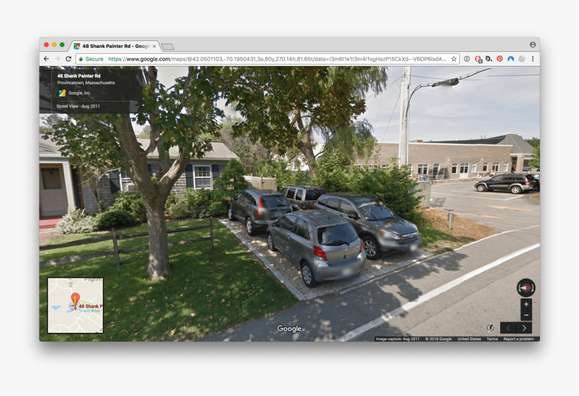Screen dimensions: 579x396
Task: Click the © 2018 Google notice
Action: [x=438, y=339]
